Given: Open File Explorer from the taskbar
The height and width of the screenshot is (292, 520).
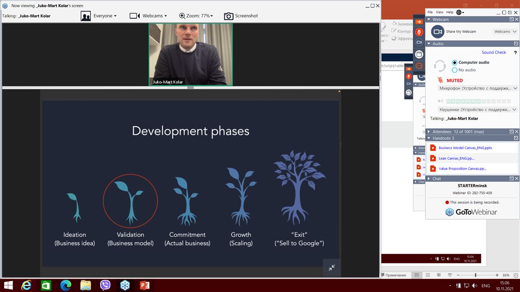Looking at the screenshot, I should 86,285.
